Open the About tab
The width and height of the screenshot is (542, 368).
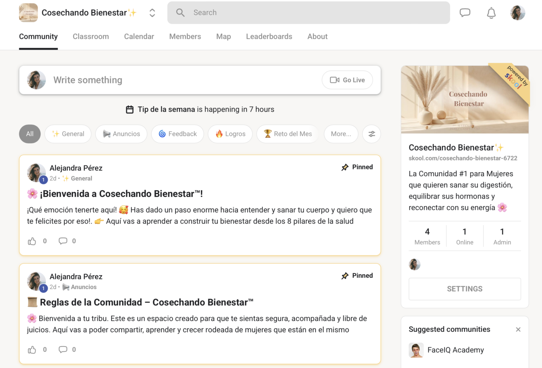click(x=317, y=36)
